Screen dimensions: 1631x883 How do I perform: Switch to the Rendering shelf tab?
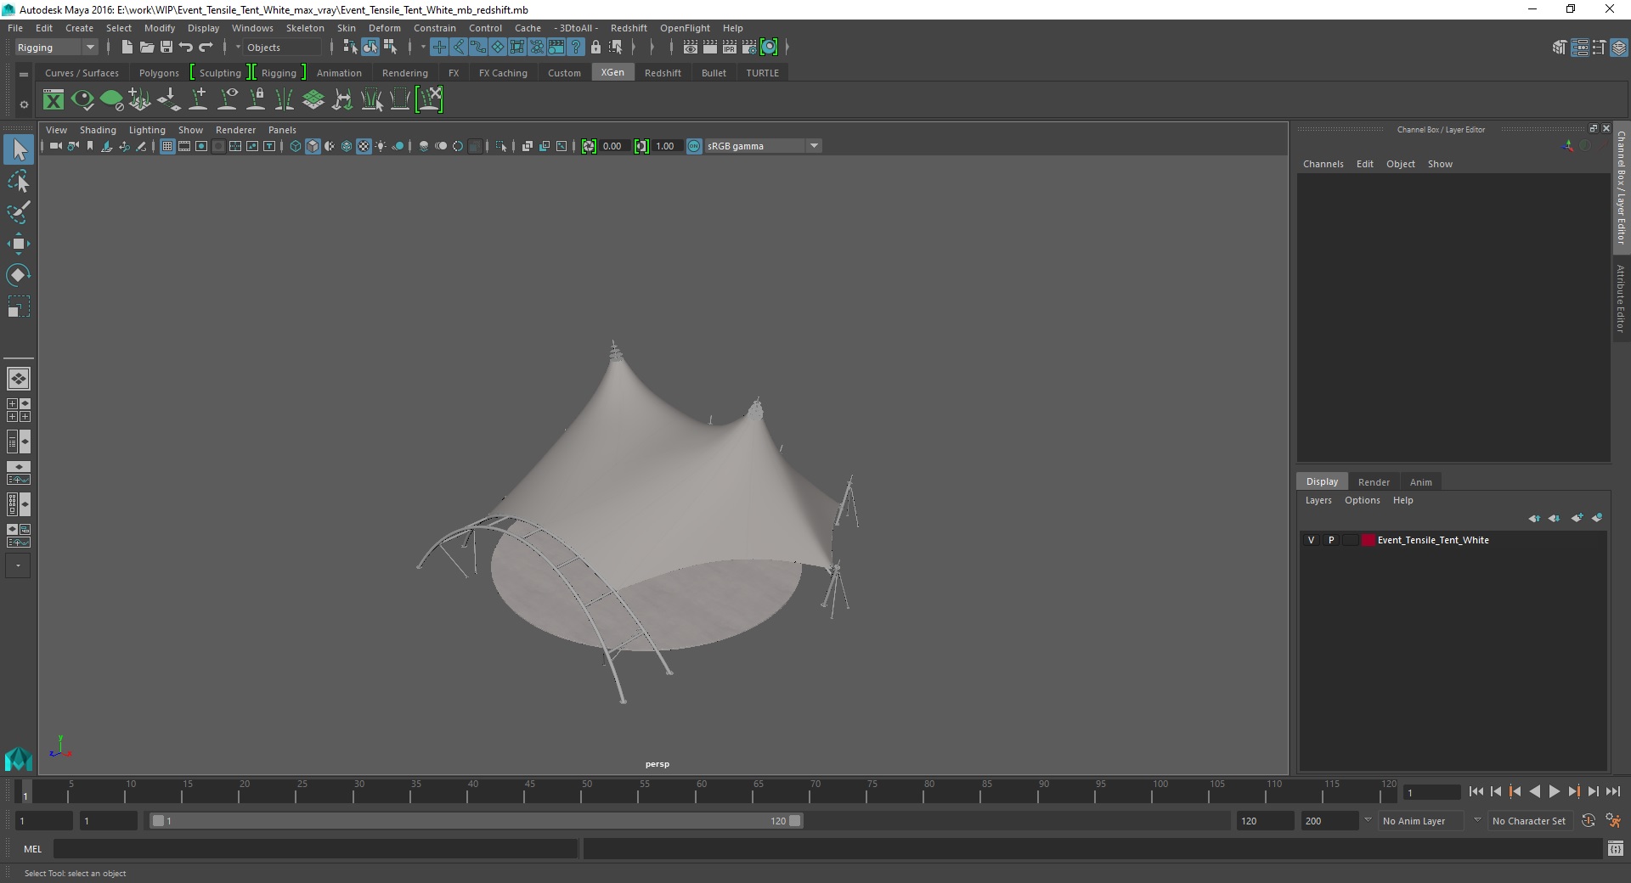[405, 73]
